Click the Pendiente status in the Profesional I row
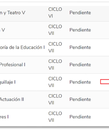Screen dimensions: 109x130 tap(80, 65)
